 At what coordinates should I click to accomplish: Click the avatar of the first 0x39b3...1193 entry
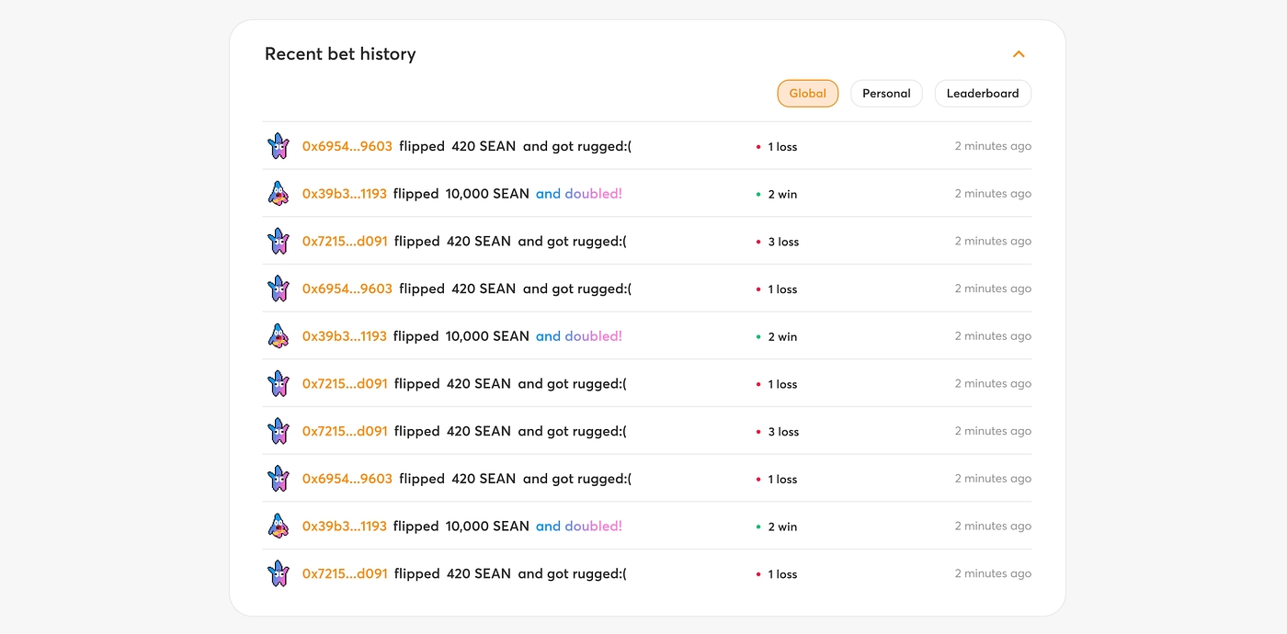click(278, 194)
